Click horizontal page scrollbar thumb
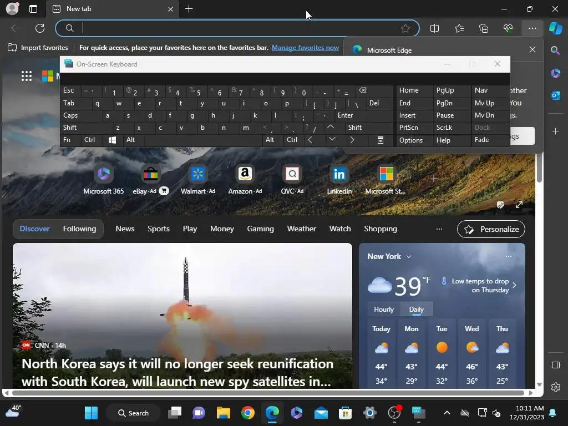Viewport: 568px width, 426px height. [268, 393]
